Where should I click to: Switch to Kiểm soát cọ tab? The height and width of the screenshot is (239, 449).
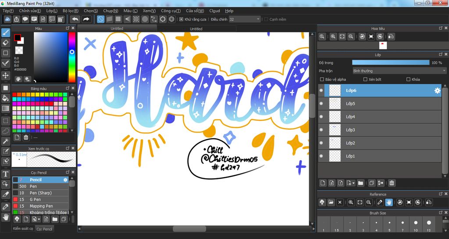[x=23, y=228]
